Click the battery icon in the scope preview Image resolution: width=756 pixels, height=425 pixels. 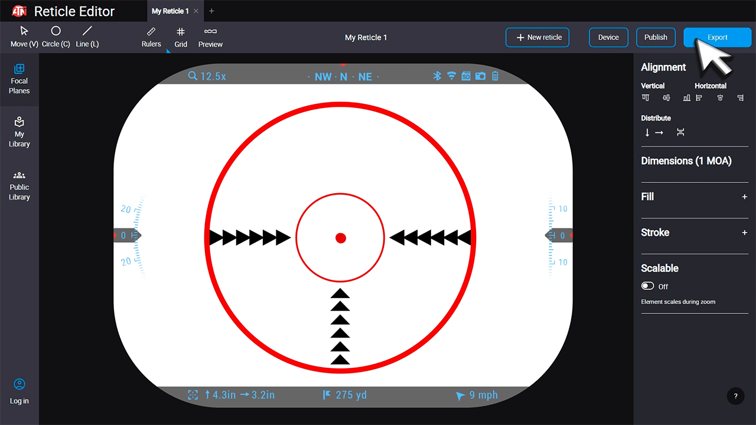(495, 76)
